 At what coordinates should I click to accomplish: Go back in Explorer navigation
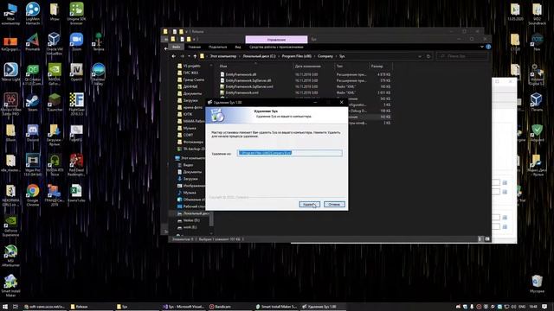173,56
